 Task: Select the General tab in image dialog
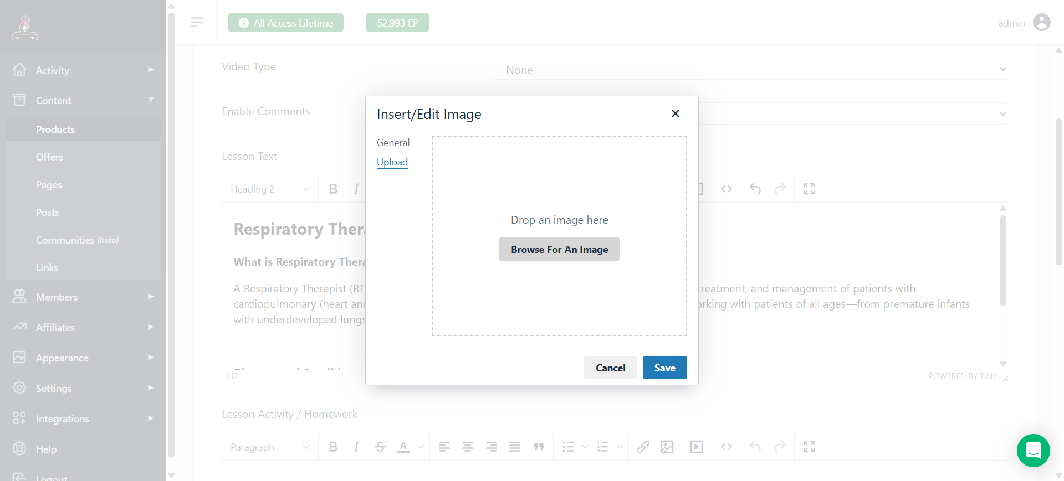tap(393, 143)
